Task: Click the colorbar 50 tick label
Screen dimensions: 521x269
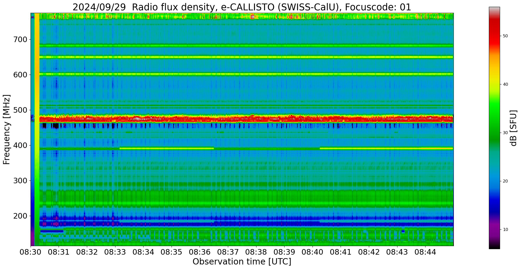Action: tap(505, 36)
